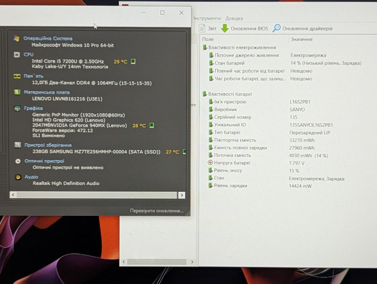Screen dimensions: 377x284
Task: Click Перевірити оновлення link in Speccy
Action: [157, 211]
